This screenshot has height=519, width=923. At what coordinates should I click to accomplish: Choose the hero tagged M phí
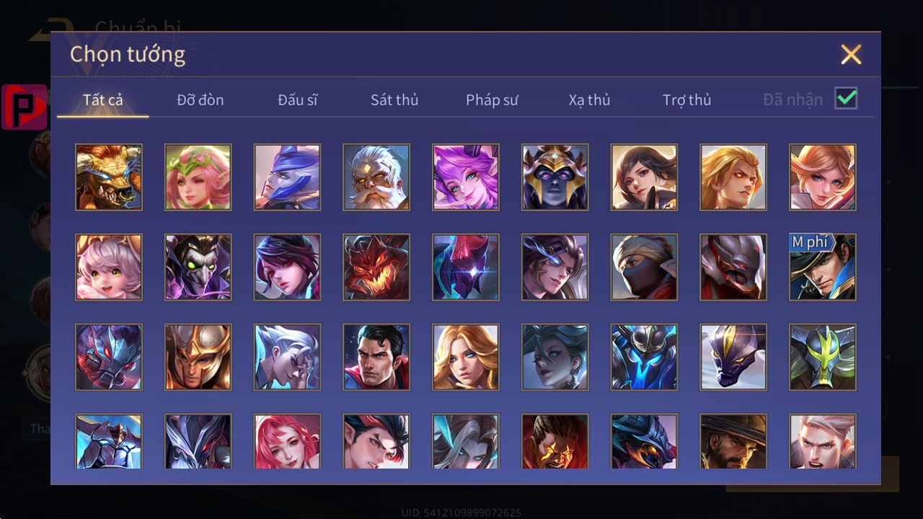[x=823, y=267]
